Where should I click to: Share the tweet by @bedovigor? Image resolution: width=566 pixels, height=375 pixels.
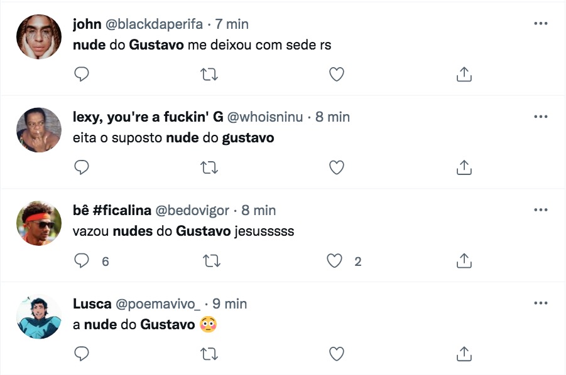464,261
